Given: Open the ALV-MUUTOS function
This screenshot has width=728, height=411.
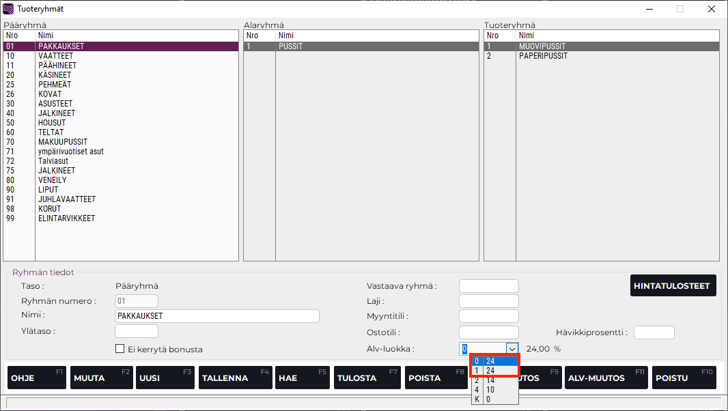Looking at the screenshot, I should [606, 378].
